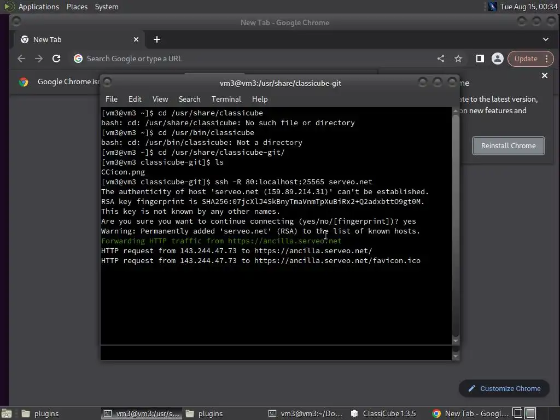Switch to New Tab - Google Chrome taskbar item
Screen dimensions: 560x420
[x=470, y=413]
